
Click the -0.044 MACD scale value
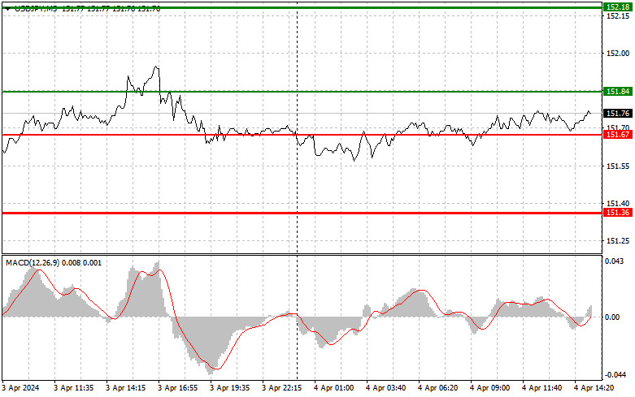614,375
